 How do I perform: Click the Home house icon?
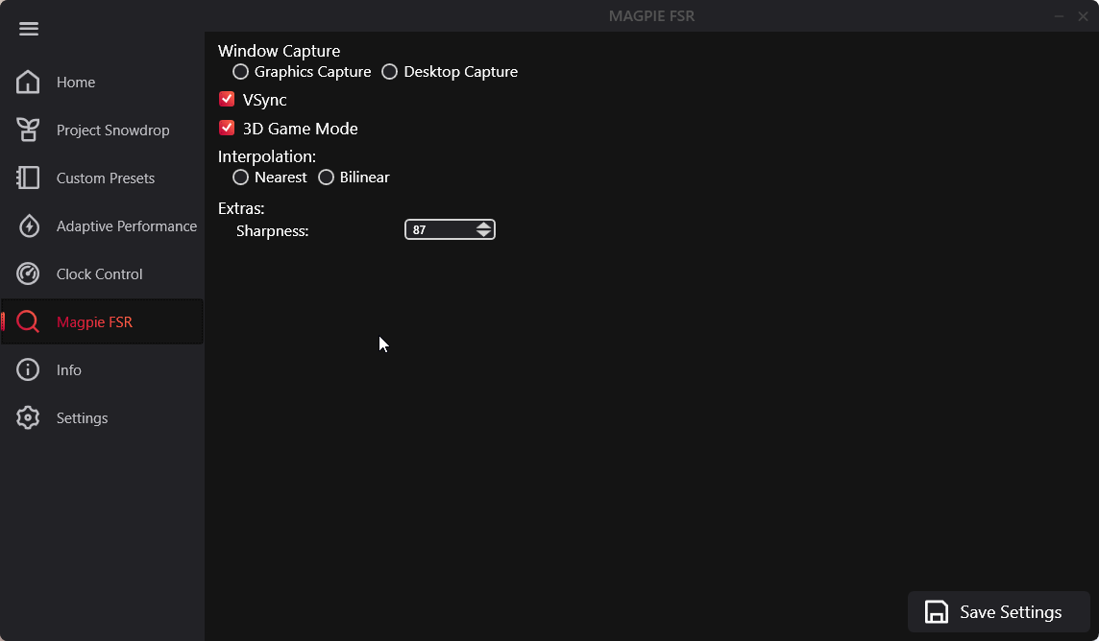[x=28, y=82]
